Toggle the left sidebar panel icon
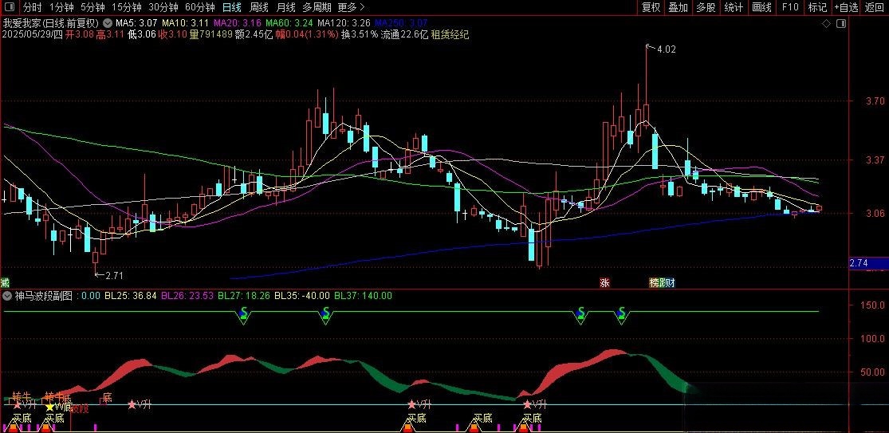 coord(8,7)
